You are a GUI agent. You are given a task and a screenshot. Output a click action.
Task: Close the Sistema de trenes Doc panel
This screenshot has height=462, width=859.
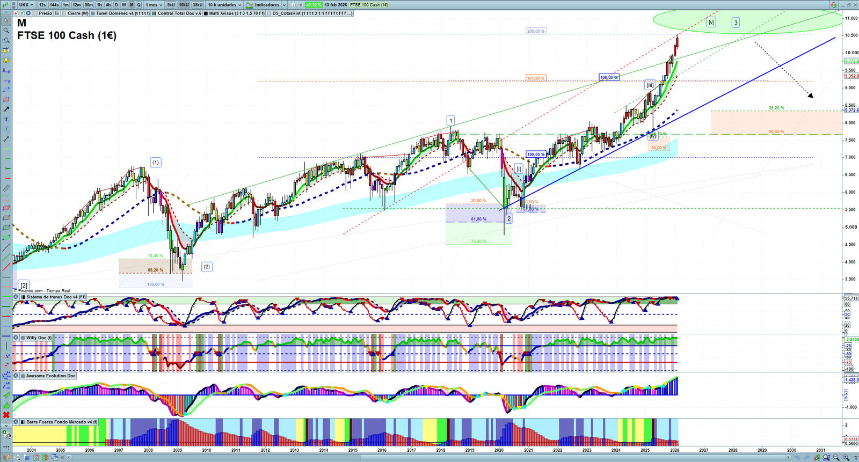[x=16, y=297]
